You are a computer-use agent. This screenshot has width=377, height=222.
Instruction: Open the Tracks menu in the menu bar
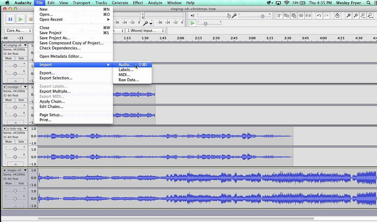click(101, 3)
